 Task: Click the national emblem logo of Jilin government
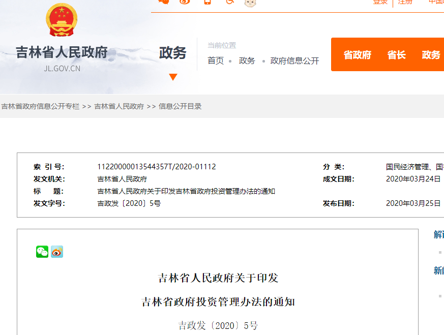61,20
